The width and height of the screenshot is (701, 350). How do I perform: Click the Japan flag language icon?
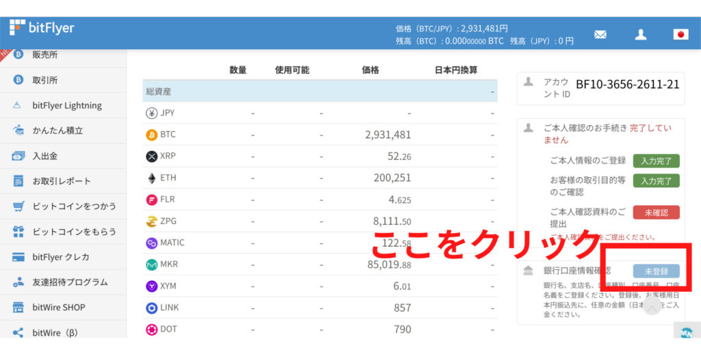tap(681, 34)
